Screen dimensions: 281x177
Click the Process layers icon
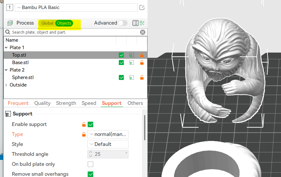pos(10,23)
